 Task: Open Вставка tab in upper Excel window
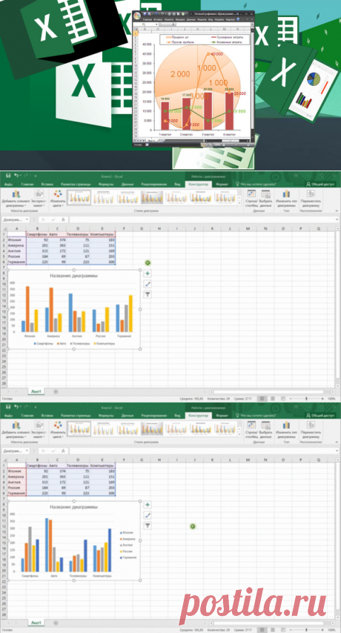[47, 184]
